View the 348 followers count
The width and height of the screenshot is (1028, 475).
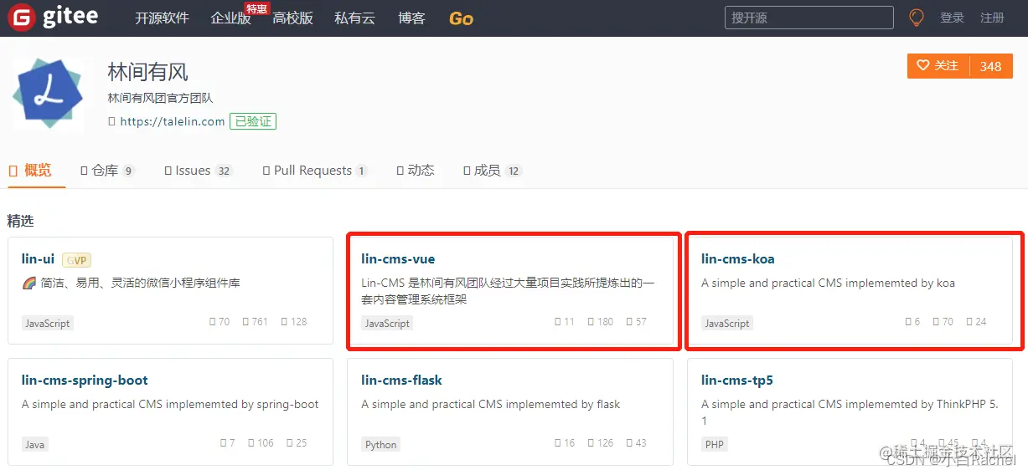(990, 66)
